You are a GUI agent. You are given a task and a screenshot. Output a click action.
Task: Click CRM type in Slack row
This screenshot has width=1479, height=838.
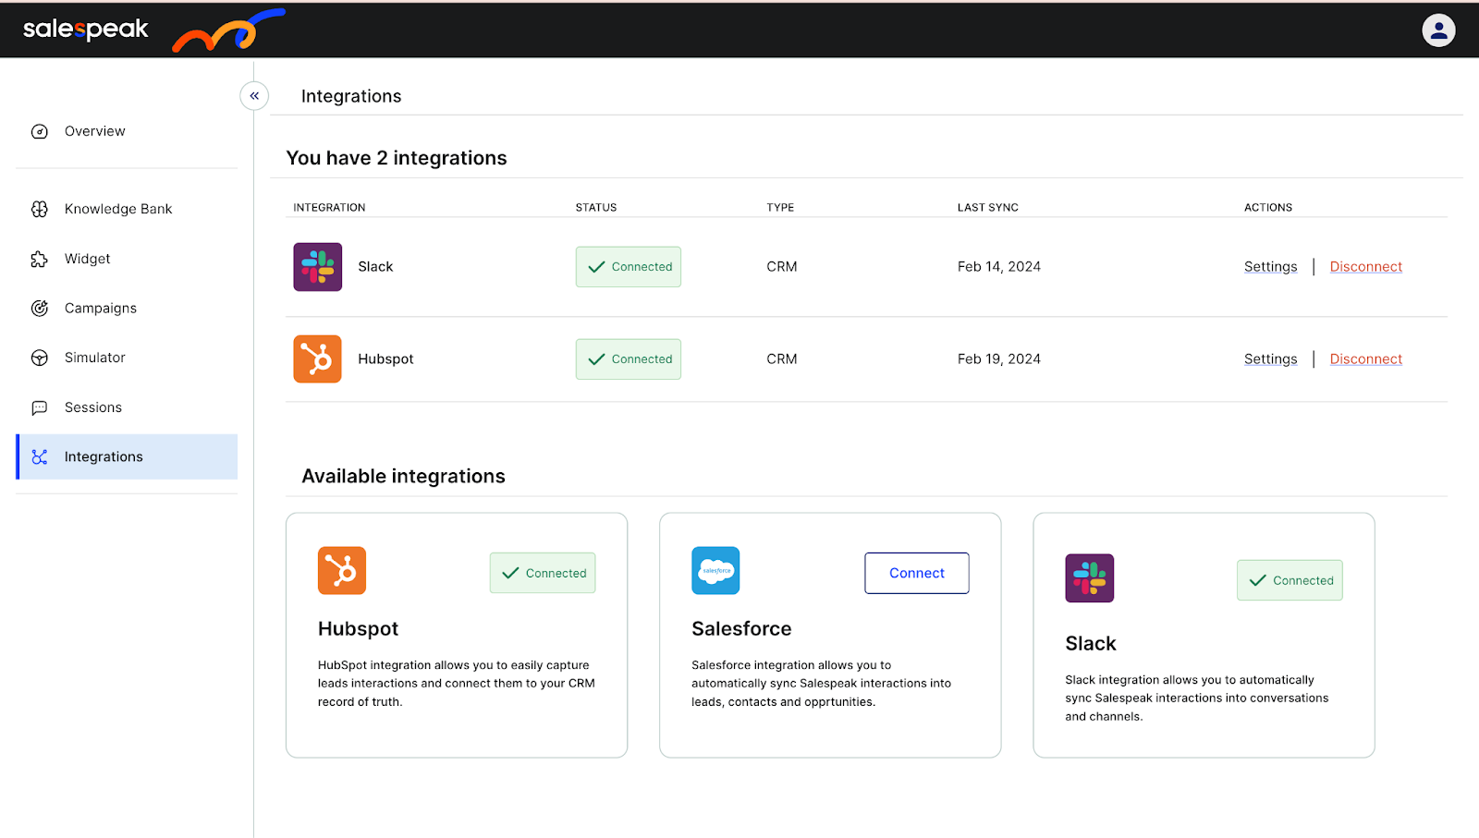[x=781, y=266]
